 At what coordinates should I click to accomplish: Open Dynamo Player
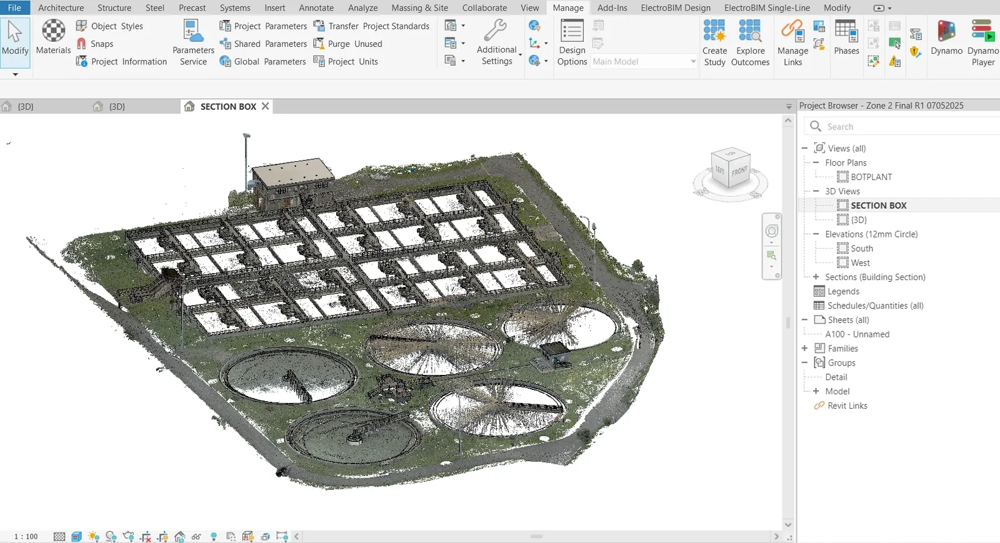(x=982, y=42)
